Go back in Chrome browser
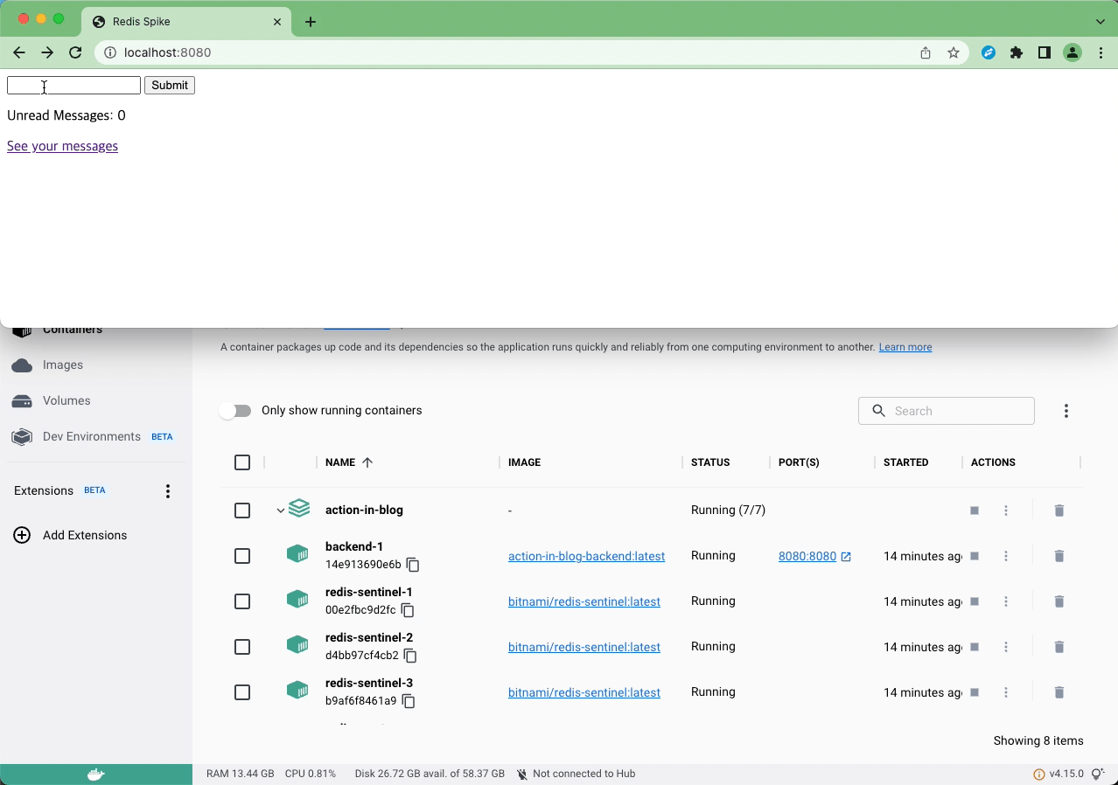This screenshot has height=785, width=1118. [x=19, y=52]
